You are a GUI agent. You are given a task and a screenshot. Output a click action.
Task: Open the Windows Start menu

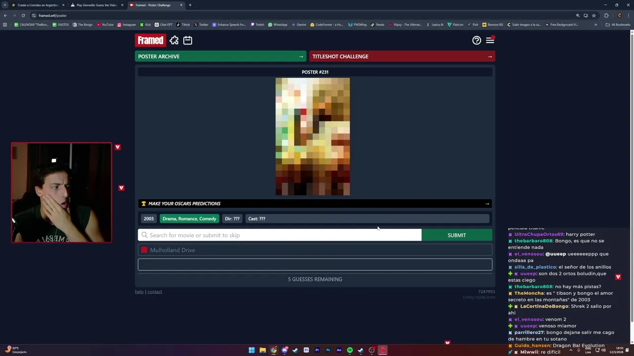coord(252,350)
